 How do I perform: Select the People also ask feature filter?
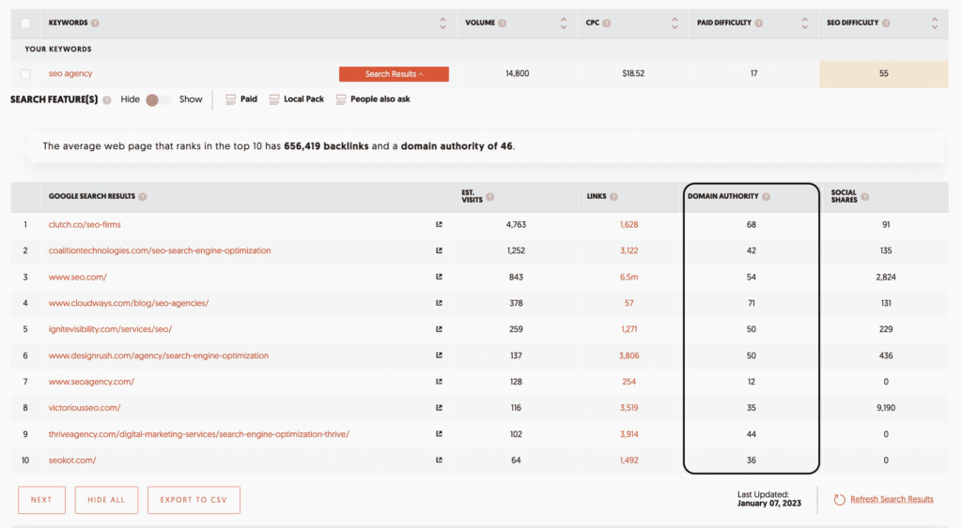pos(373,99)
